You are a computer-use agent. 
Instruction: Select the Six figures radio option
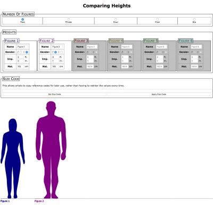194,19
